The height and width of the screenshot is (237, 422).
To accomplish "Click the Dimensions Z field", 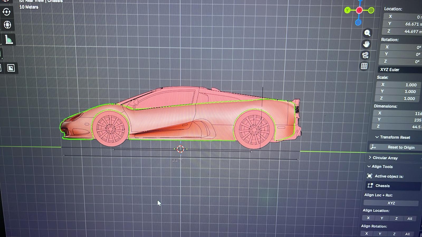I will pyautogui.click(x=396, y=127).
